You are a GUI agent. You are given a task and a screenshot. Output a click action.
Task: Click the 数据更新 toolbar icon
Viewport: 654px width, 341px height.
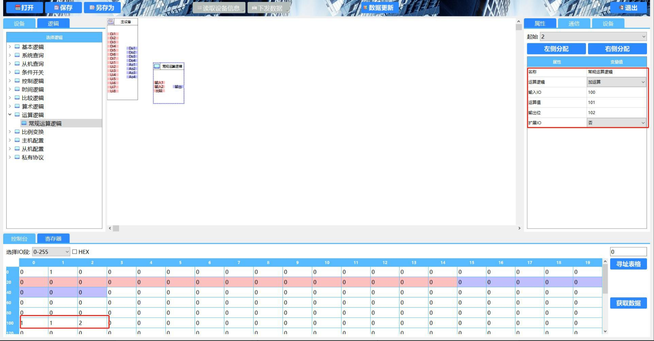(x=365, y=8)
